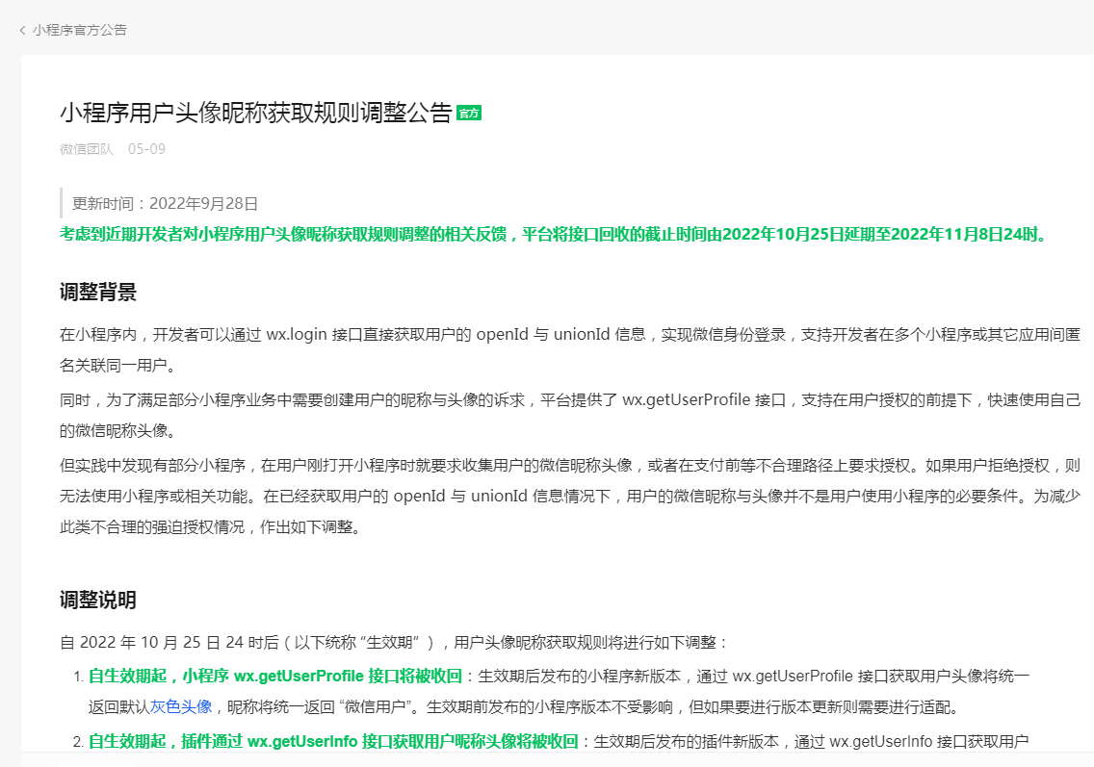
Task: Click green text 自生效期起，插件通过 wx.getUserInfo 接口获取用户昵称头像将被收回
Action: click(x=333, y=742)
